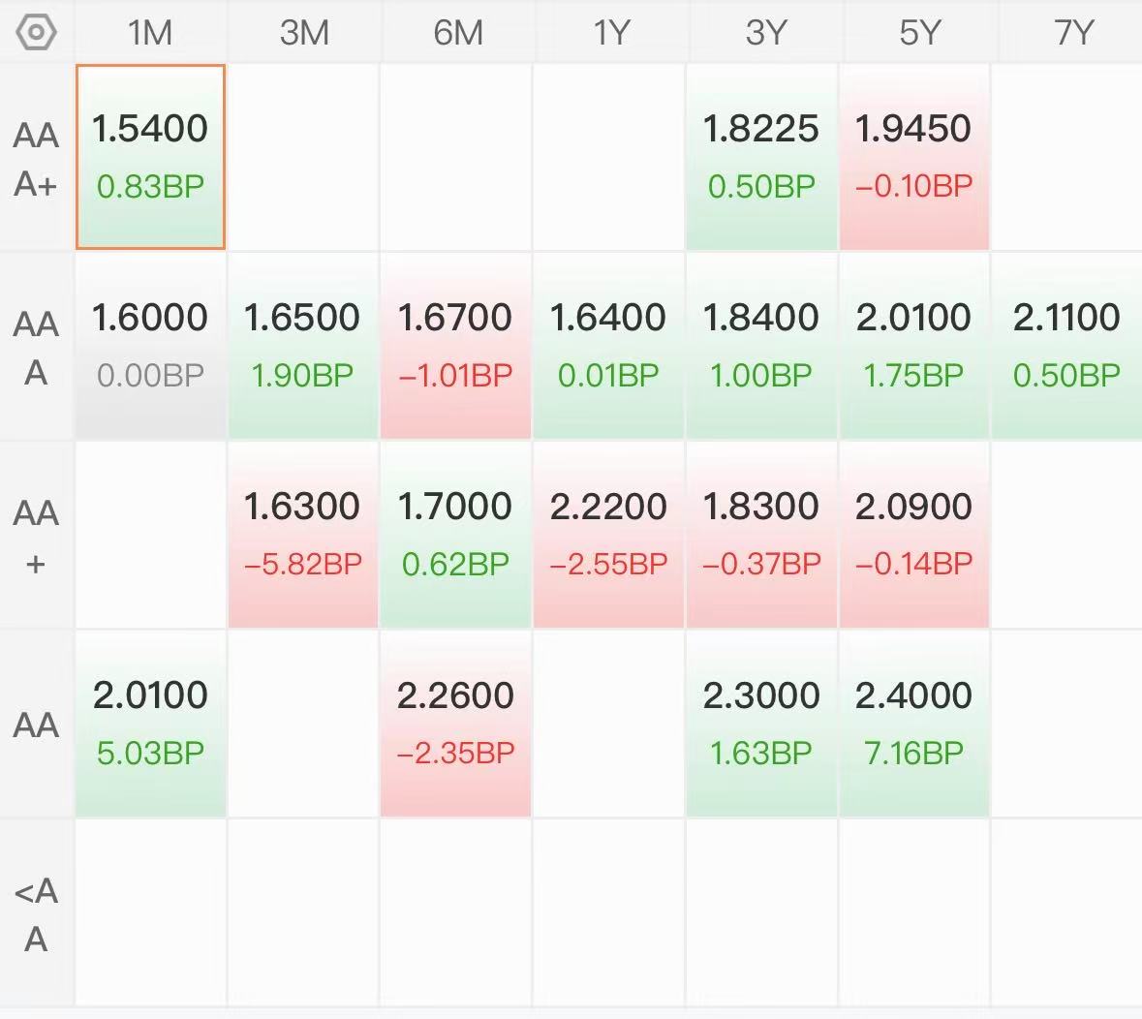Open the hexagon settings icon
Image resolution: width=1142 pixels, height=1019 pixels.
[36, 32]
